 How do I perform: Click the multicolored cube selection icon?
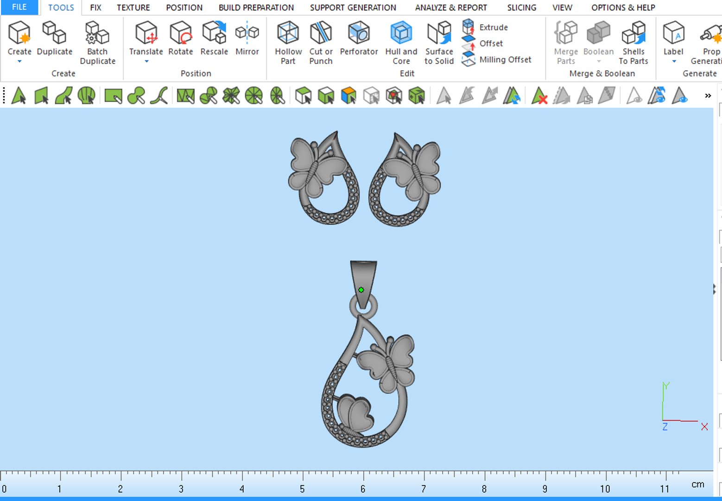click(348, 96)
